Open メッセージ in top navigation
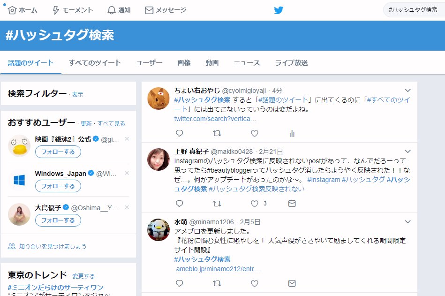445x296 pixels. coord(166,10)
